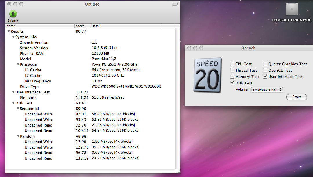Click the 52.86 MB/sec [256K blocks] detail
The height and width of the screenshot is (177, 313).
pos(116,120)
